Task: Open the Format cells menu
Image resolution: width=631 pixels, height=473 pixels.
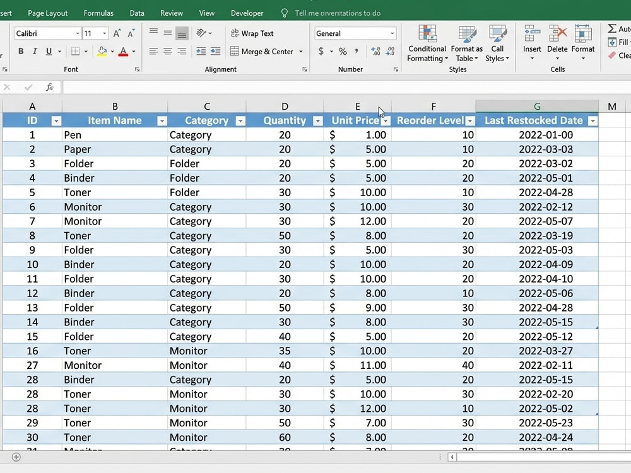Action: pos(582,43)
